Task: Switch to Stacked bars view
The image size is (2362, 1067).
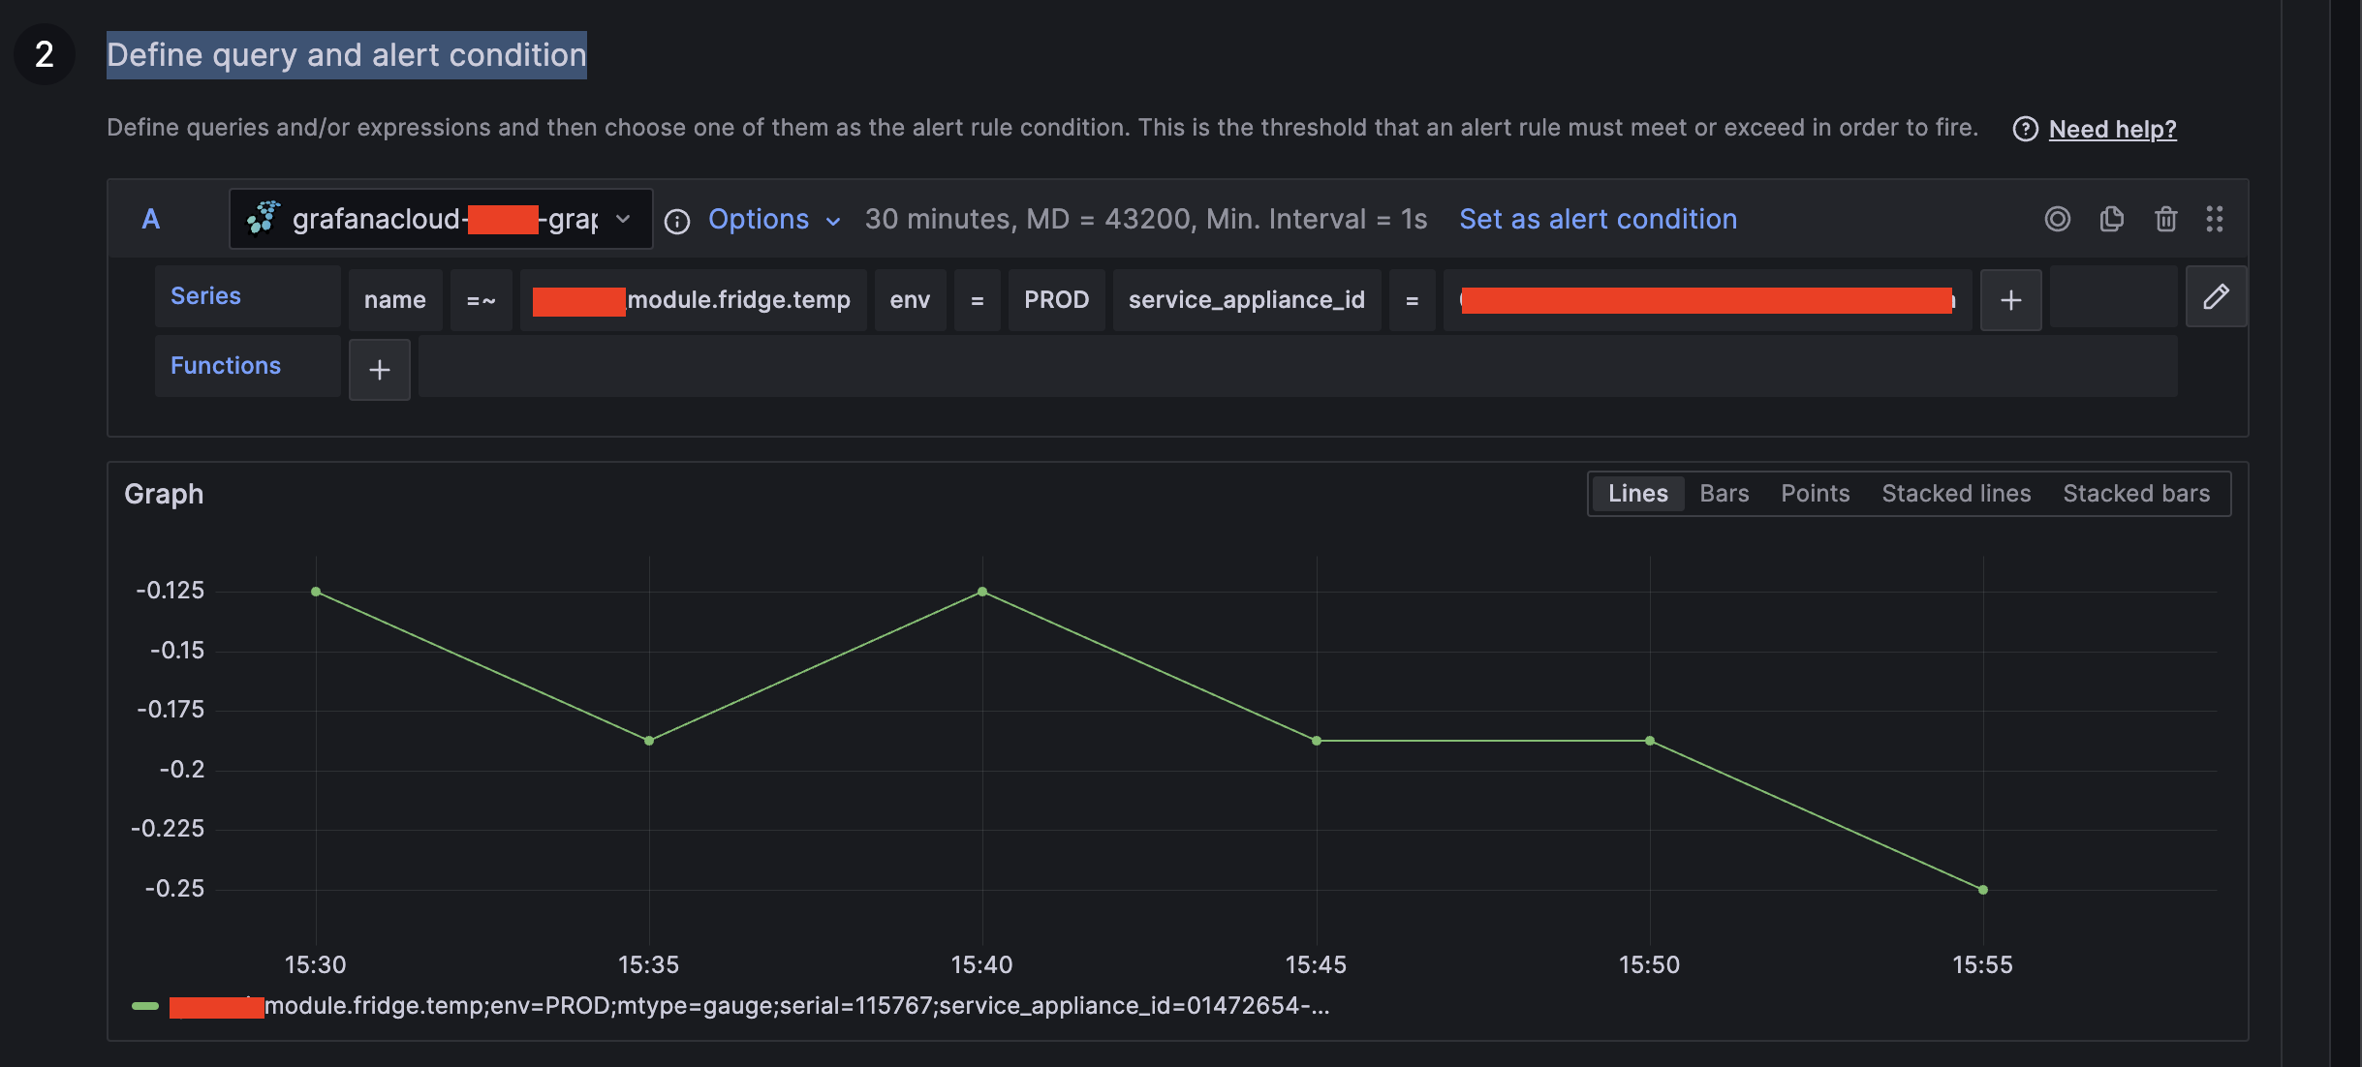Action: (2135, 493)
